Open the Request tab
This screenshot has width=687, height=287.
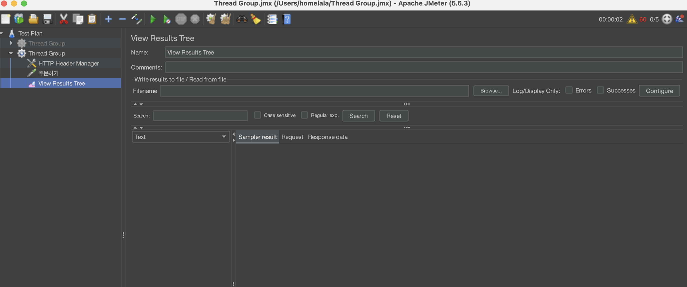coord(292,137)
